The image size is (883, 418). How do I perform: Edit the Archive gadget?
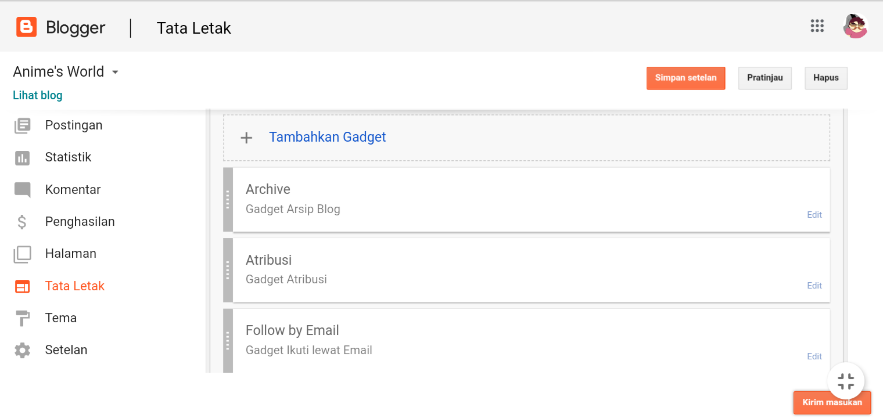[814, 215]
